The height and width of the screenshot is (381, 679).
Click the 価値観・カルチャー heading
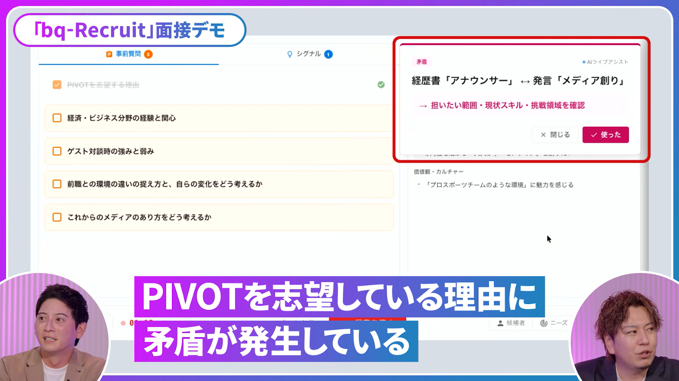439,172
